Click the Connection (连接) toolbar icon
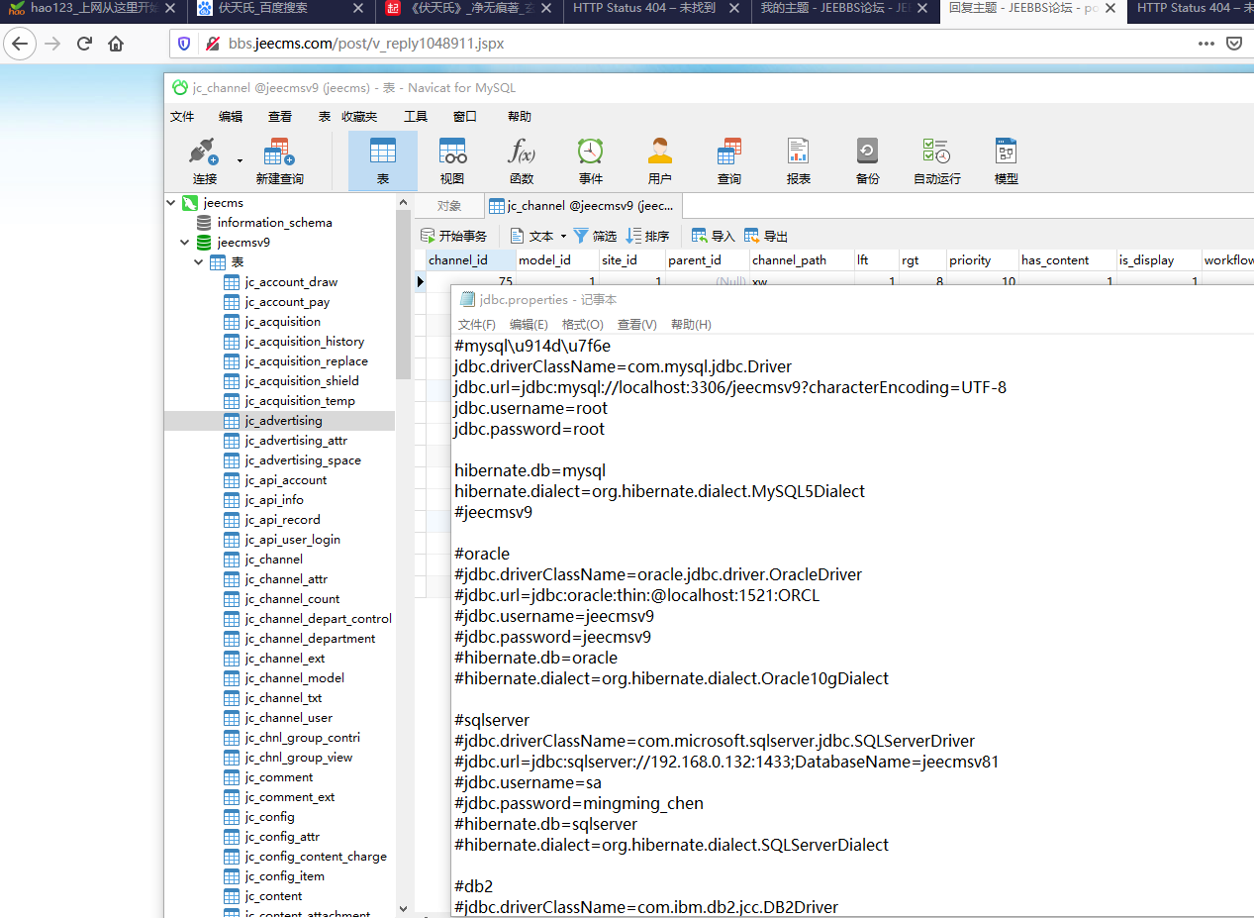The image size is (1254, 918). tap(205, 161)
